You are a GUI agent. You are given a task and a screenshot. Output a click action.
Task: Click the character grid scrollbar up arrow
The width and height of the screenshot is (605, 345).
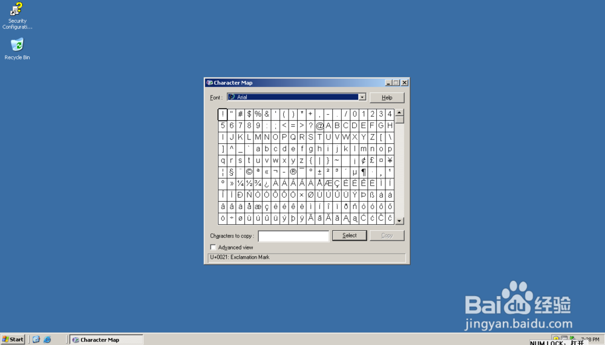tap(399, 112)
